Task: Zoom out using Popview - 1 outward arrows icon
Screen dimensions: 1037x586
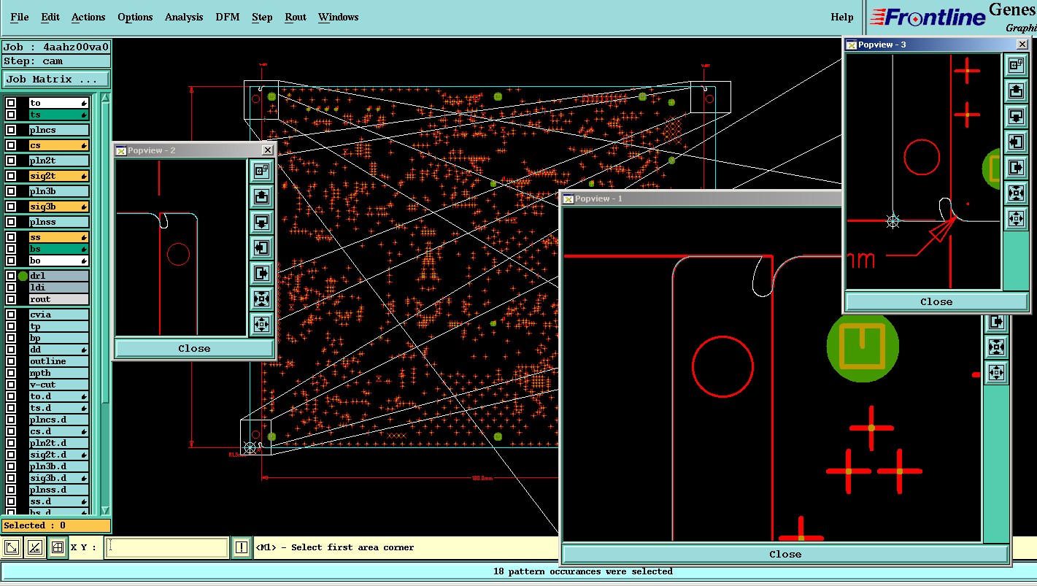Action: (x=997, y=373)
